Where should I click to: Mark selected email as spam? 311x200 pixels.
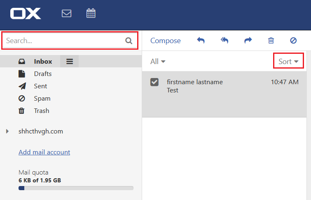click(293, 40)
